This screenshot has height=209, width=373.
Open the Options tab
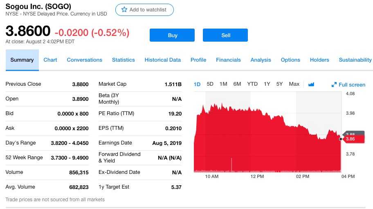click(x=290, y=60)
